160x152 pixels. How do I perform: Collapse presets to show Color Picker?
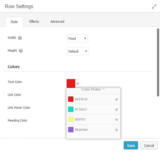coord(93,89)
